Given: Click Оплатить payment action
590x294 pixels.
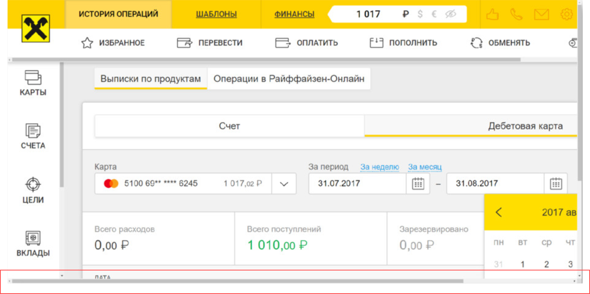Looking at the screenshot, I should tap(306, 43).
